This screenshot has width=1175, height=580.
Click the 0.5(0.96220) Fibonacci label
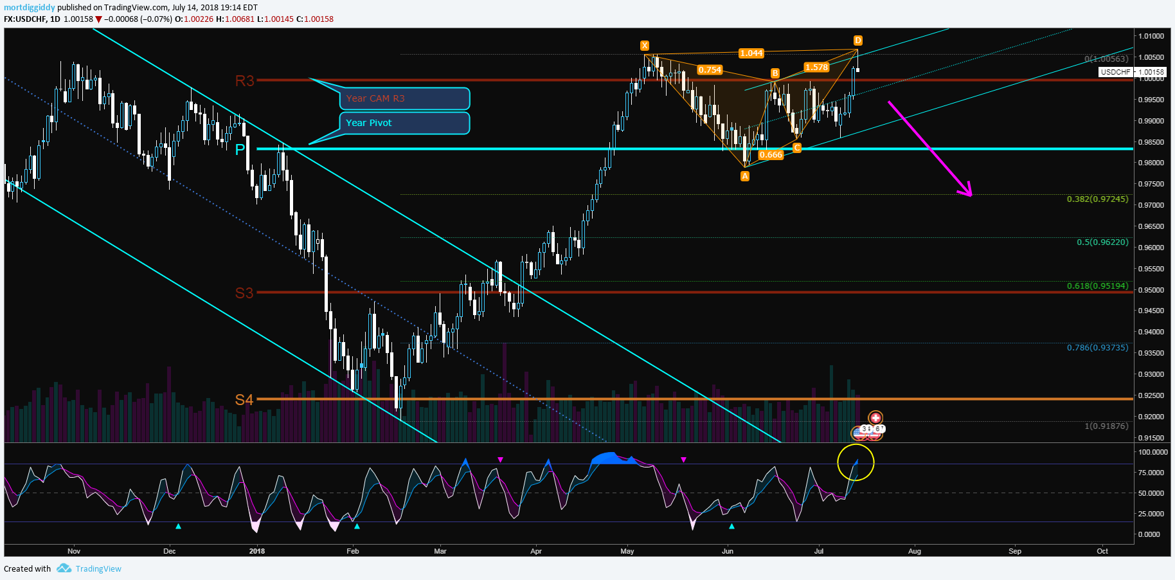[1102, 242]
